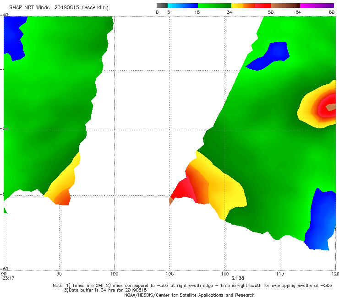Pick the yellow-orange segment of the color bar
The width and height of the screenshot is (339, 298).
[243, 6]
